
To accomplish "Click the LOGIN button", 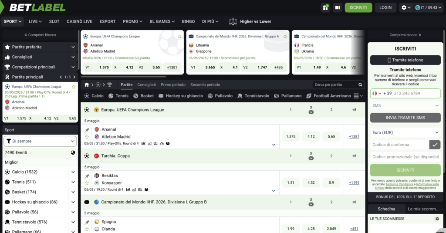I will [x=385, y=8].
